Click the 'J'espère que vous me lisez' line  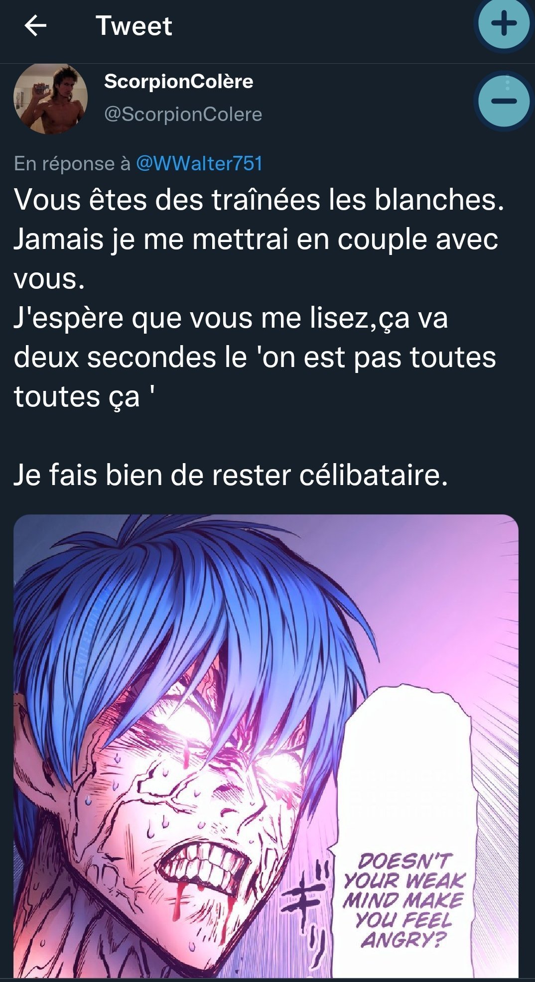click(231, 318)
